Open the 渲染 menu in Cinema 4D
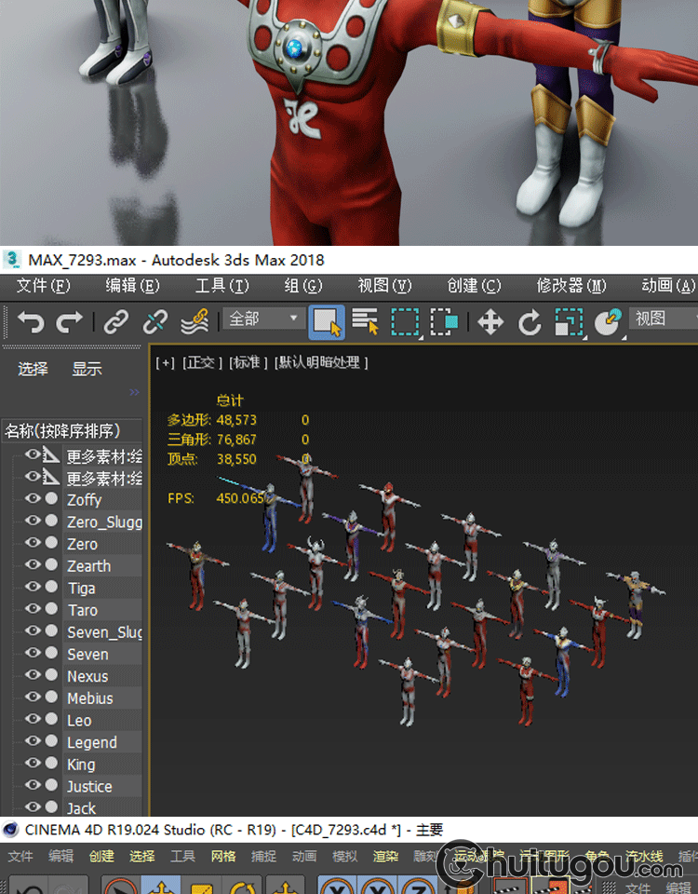 pos(385,856)
